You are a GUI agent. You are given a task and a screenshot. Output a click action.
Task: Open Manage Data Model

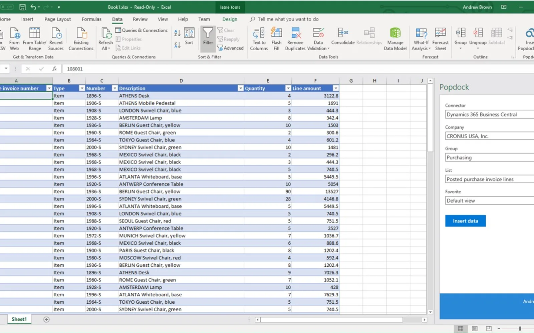(x=395, y=39)
